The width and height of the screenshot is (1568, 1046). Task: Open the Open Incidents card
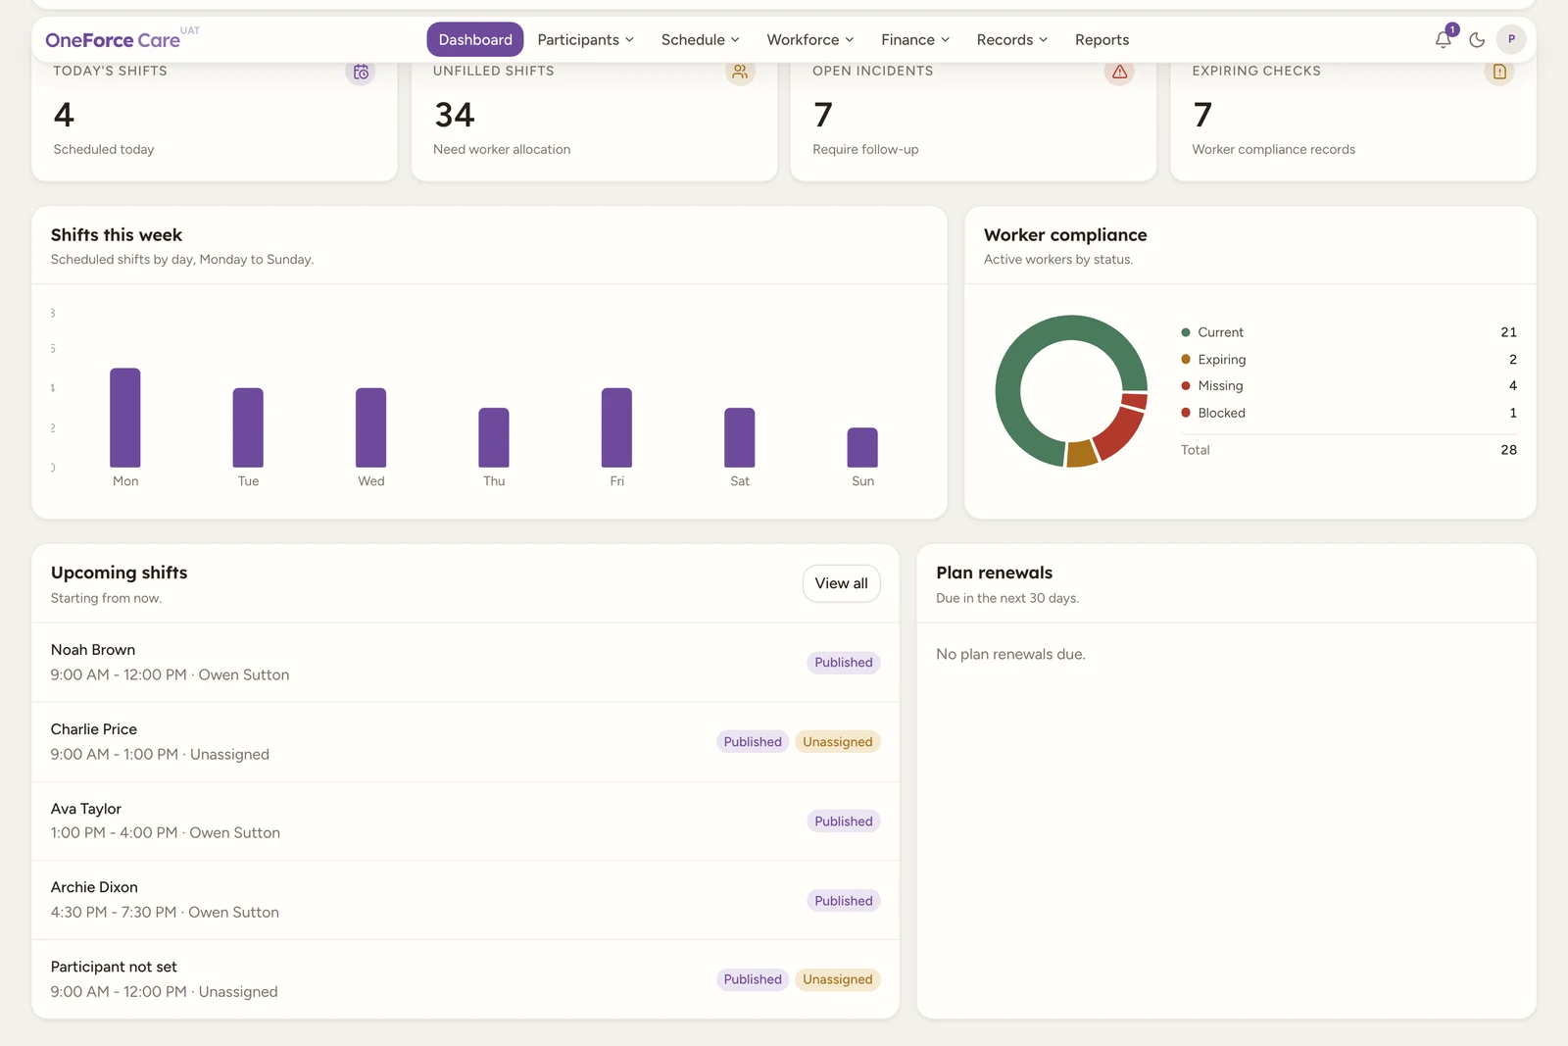pos(973,116)
